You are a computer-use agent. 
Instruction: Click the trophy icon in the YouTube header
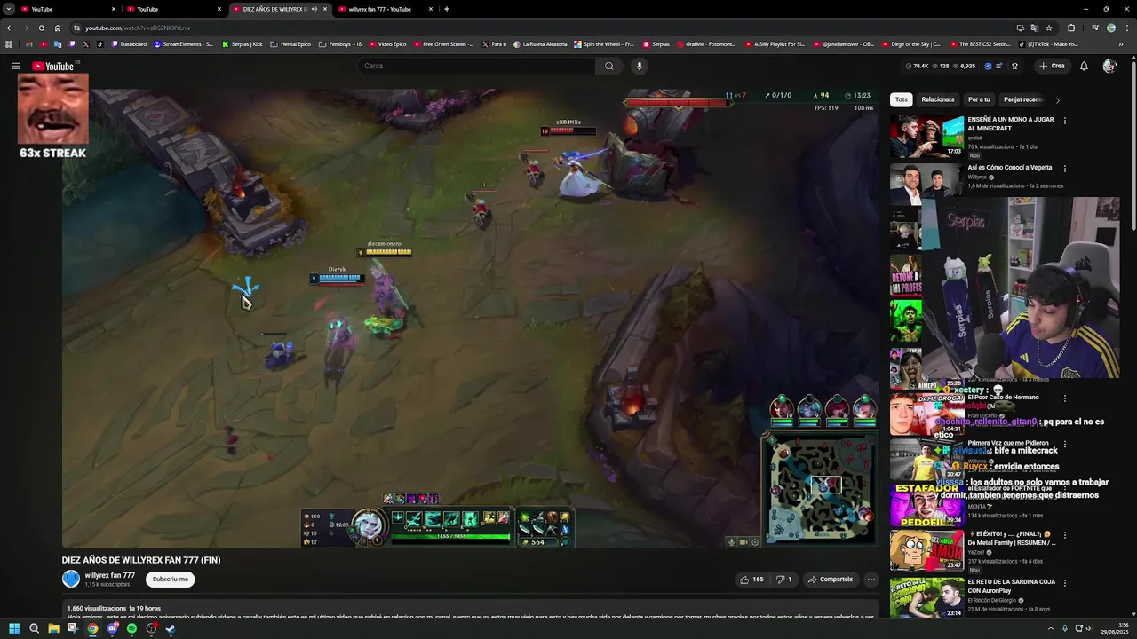click(1014, 66)
